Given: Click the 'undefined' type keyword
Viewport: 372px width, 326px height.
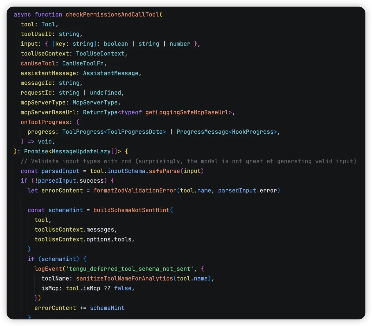Looking at the screenshot, I should tap(105, 93).
